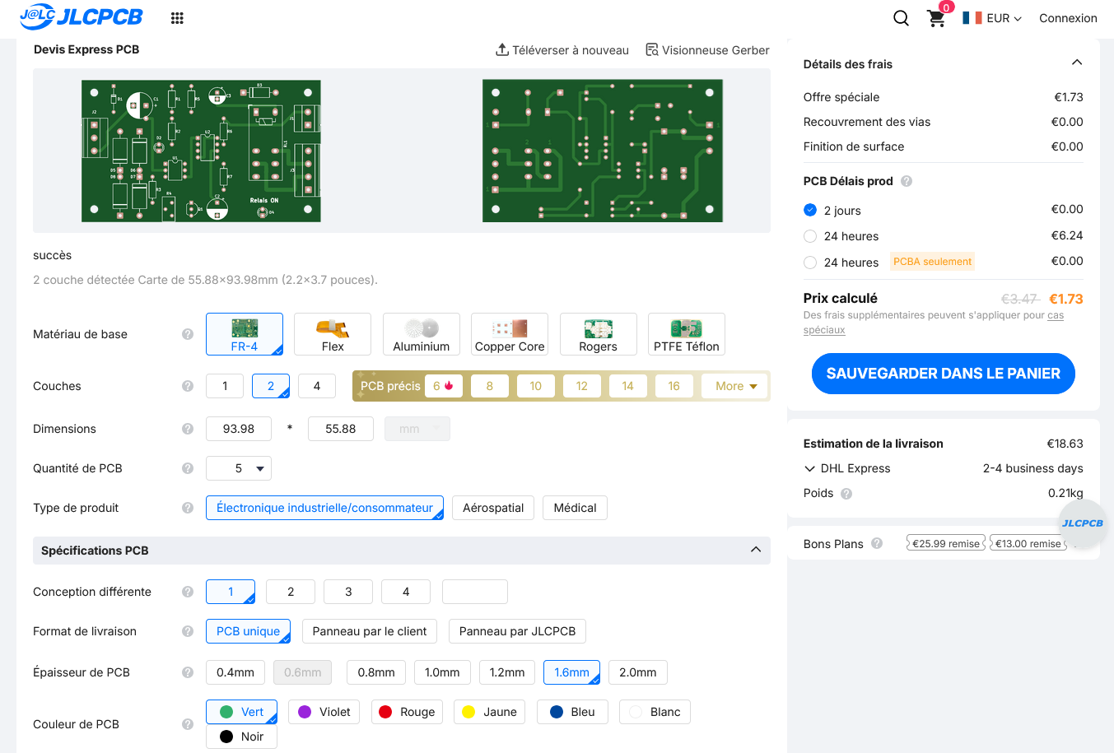The width and height of the screenshot is (1114, 753).
Task: Open the Visionneuse Gerber viewer
Action: [706, 49]
